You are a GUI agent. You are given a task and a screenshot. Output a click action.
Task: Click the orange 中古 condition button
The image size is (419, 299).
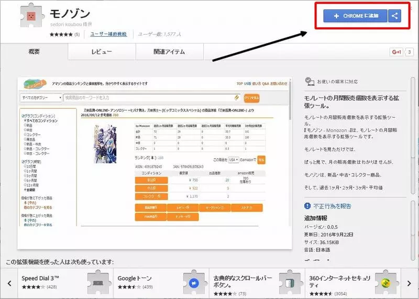[x=151, y=189]
